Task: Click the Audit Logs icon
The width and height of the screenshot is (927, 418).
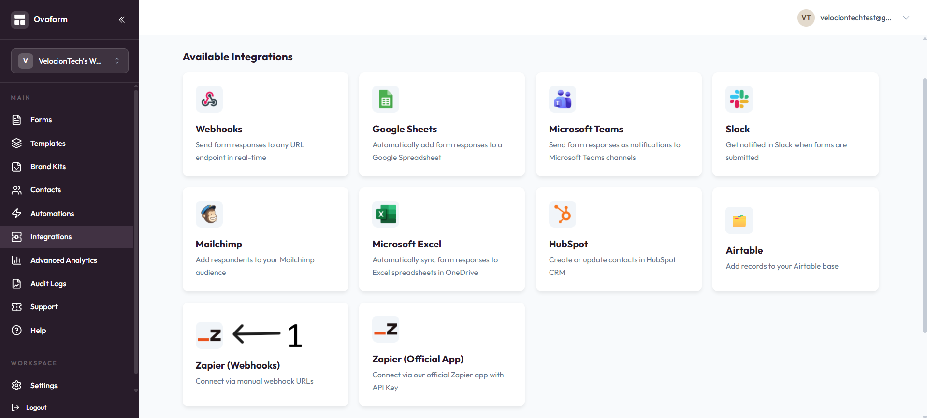Action: (x=16, y=284)
